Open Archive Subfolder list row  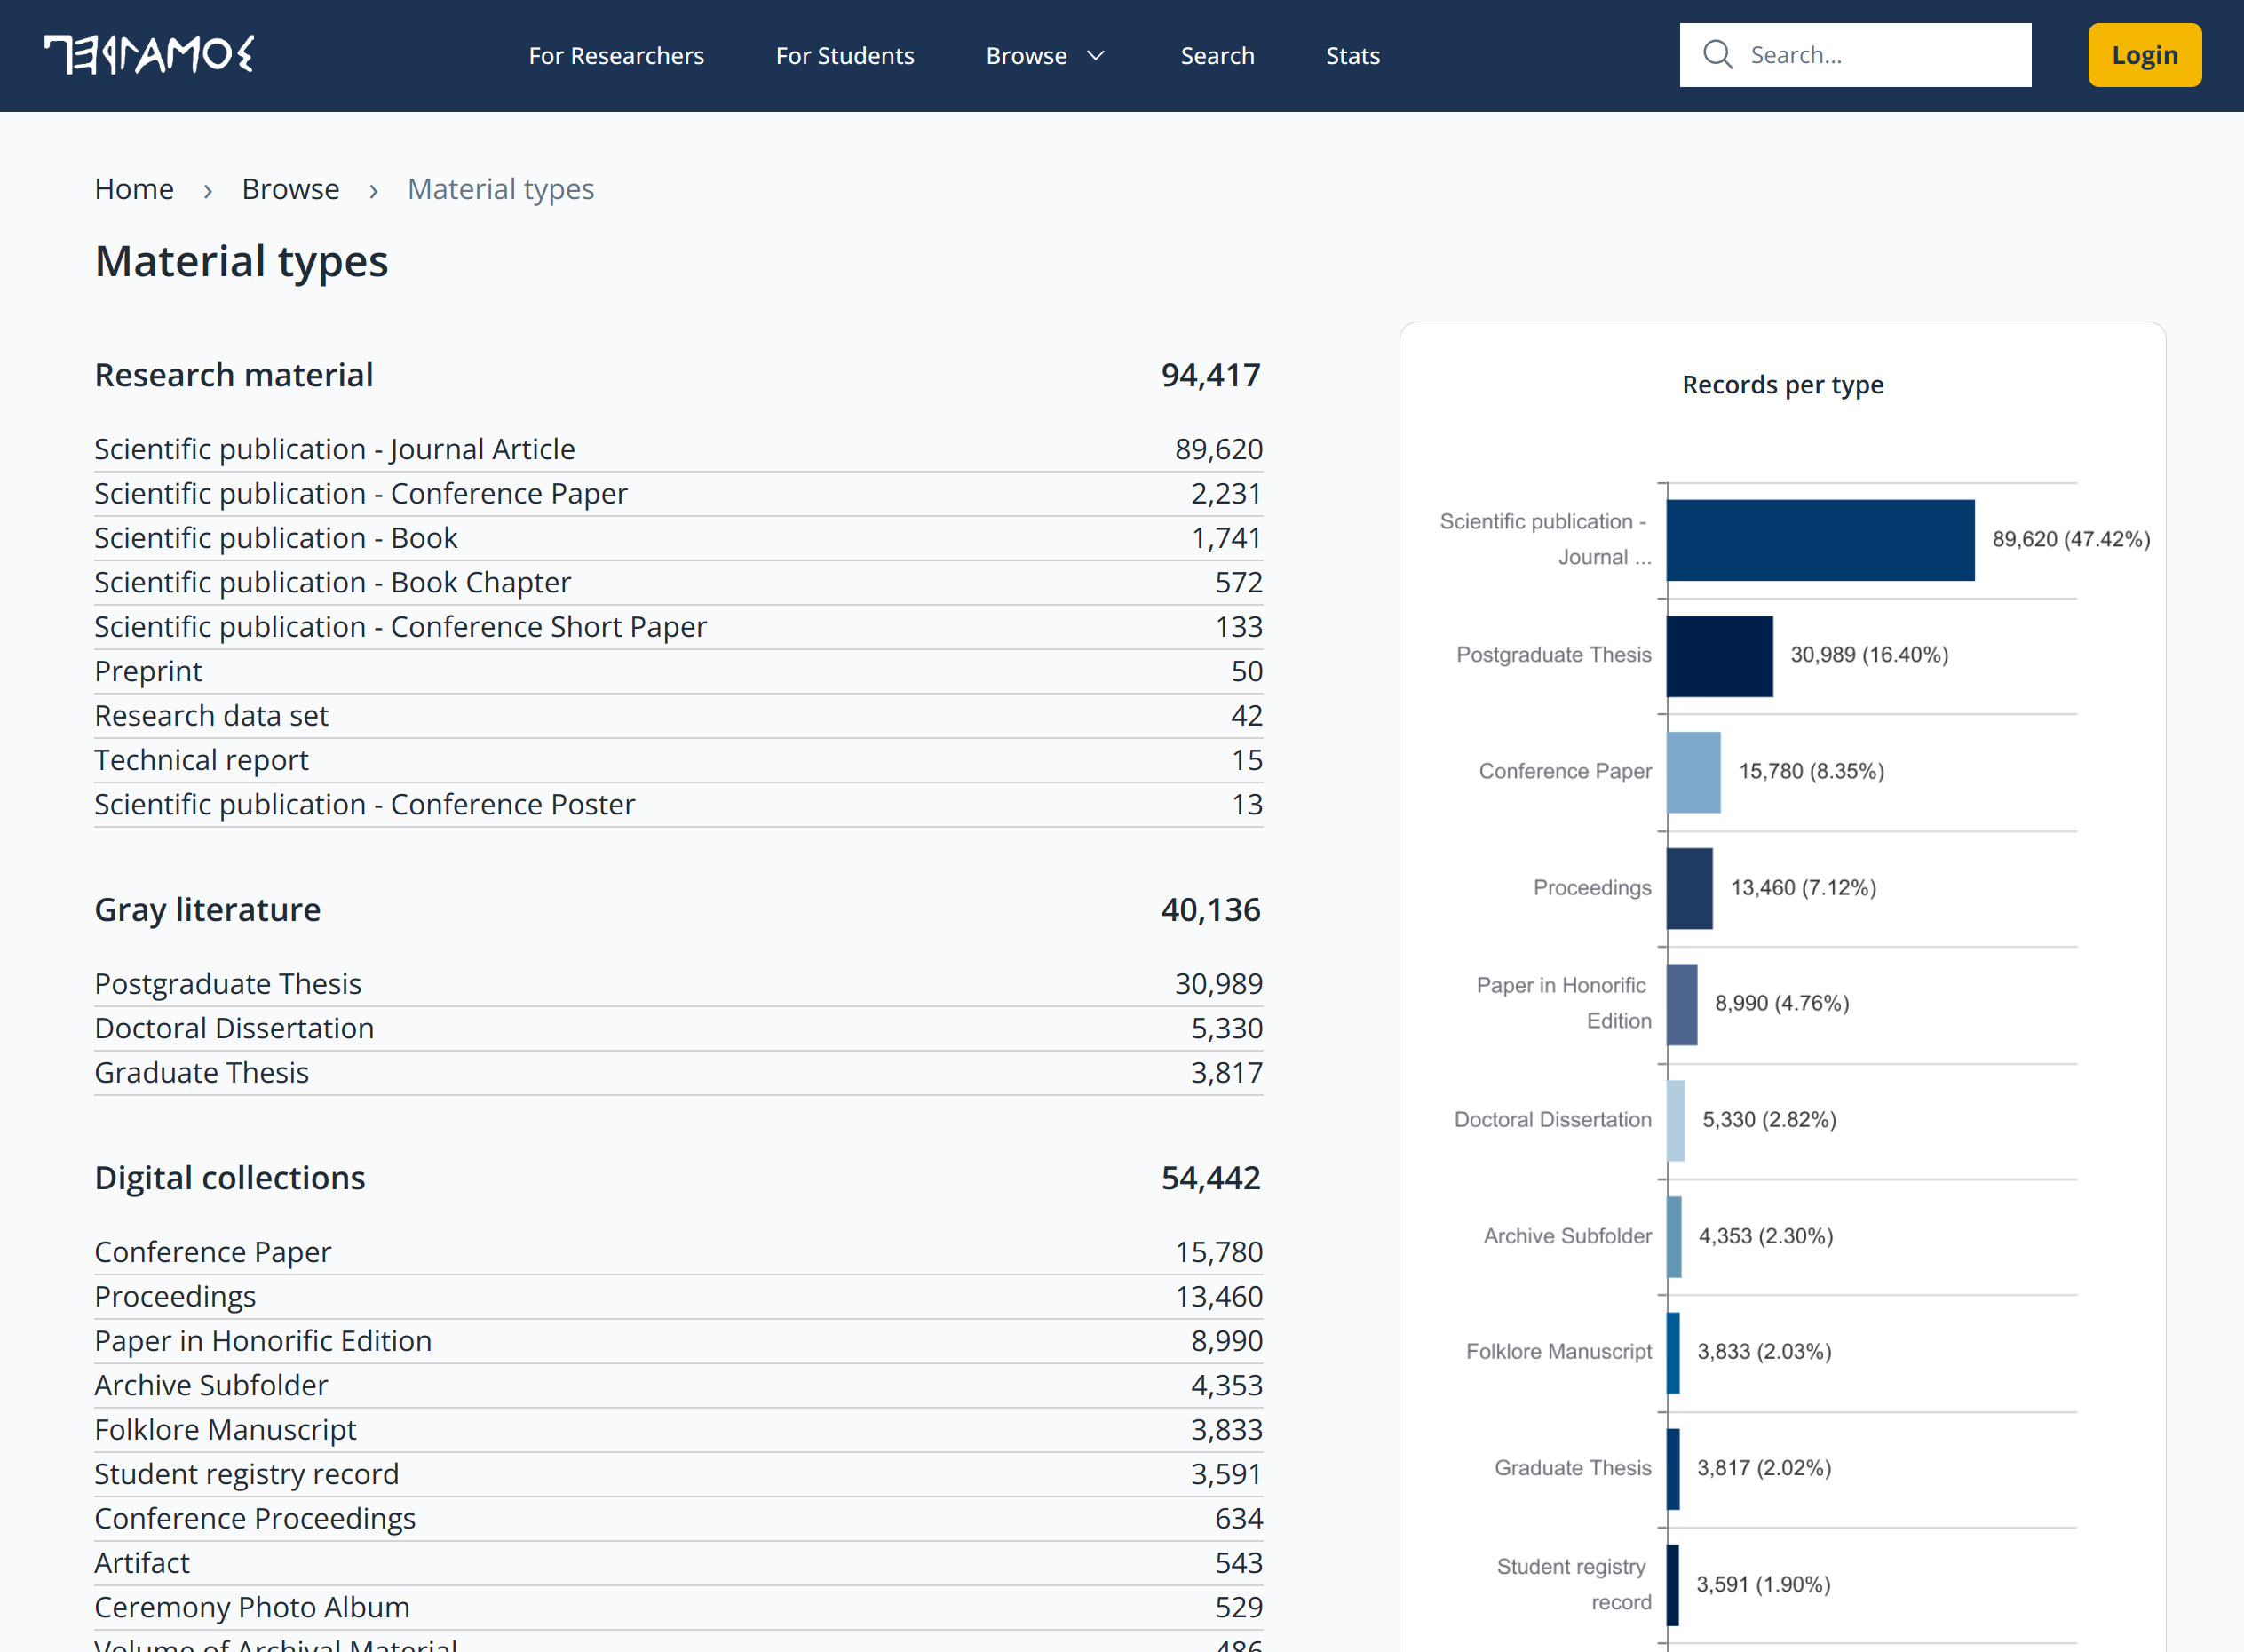[678, 1385]
